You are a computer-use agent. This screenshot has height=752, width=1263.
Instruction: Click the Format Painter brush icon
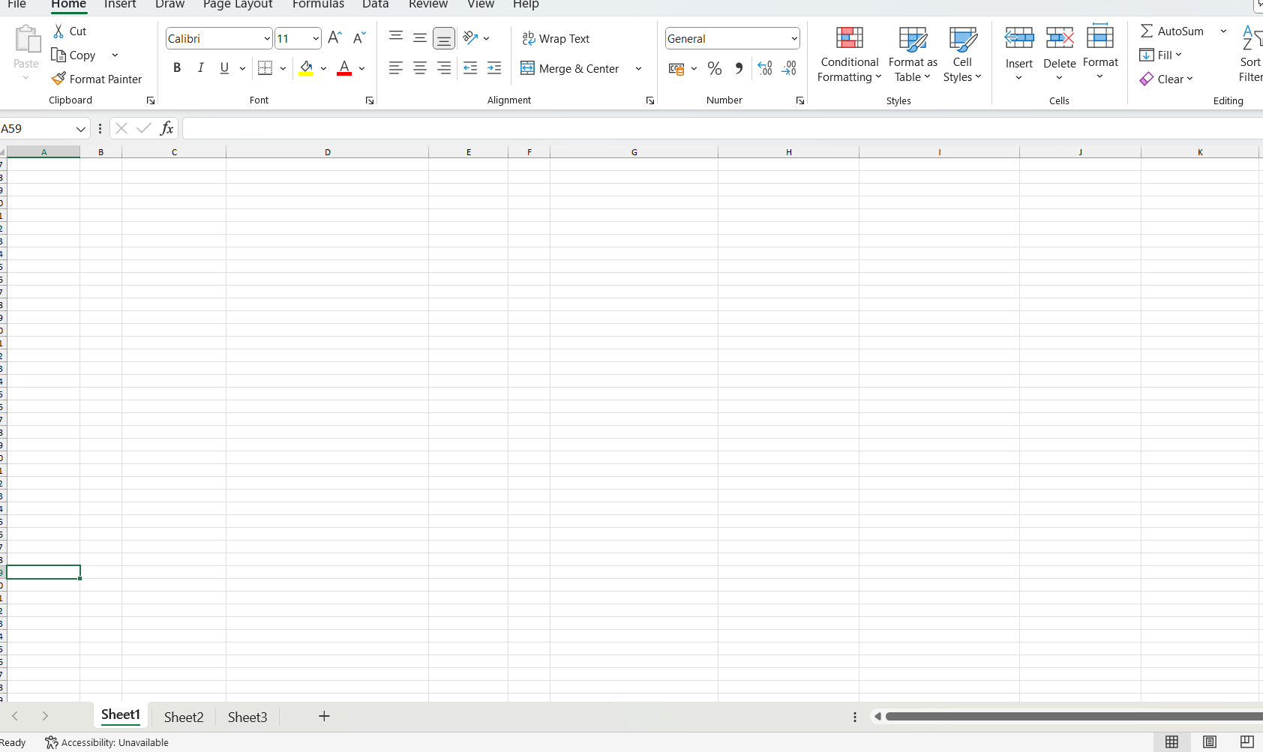(58, 79)
